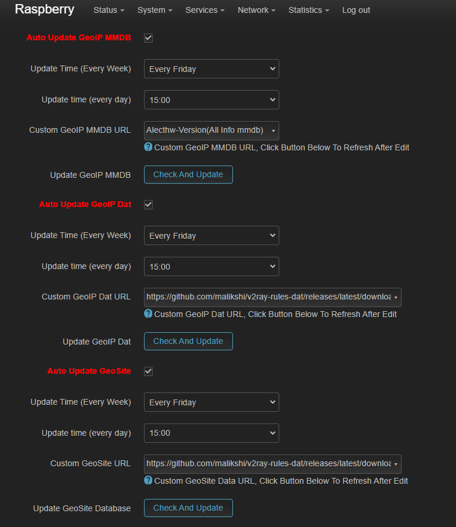Click the Auto Update GeoIP Dat label
The width and height of the screenshot is (456, 527).
click(85, 204)
